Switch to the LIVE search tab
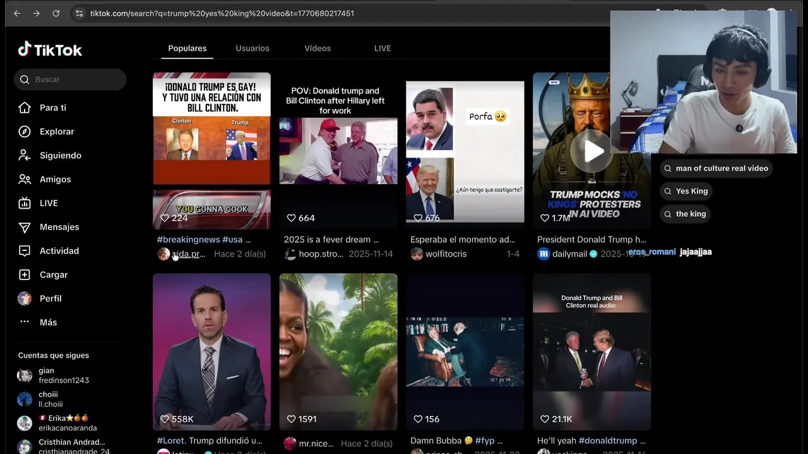This screenshot has height=454, width=808. pos(383,49)
